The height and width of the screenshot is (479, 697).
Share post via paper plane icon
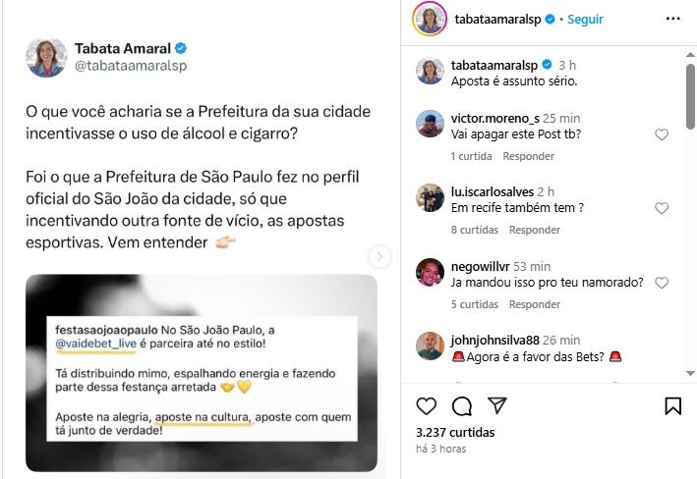click(497, 405)
